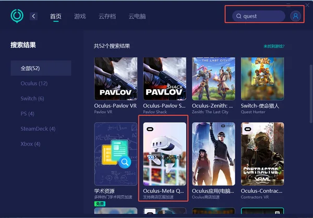This screenshot has width=313, height=218.
Task: Click the Oculus logo on Meta Quest+ cover
Action: (150, 129)
